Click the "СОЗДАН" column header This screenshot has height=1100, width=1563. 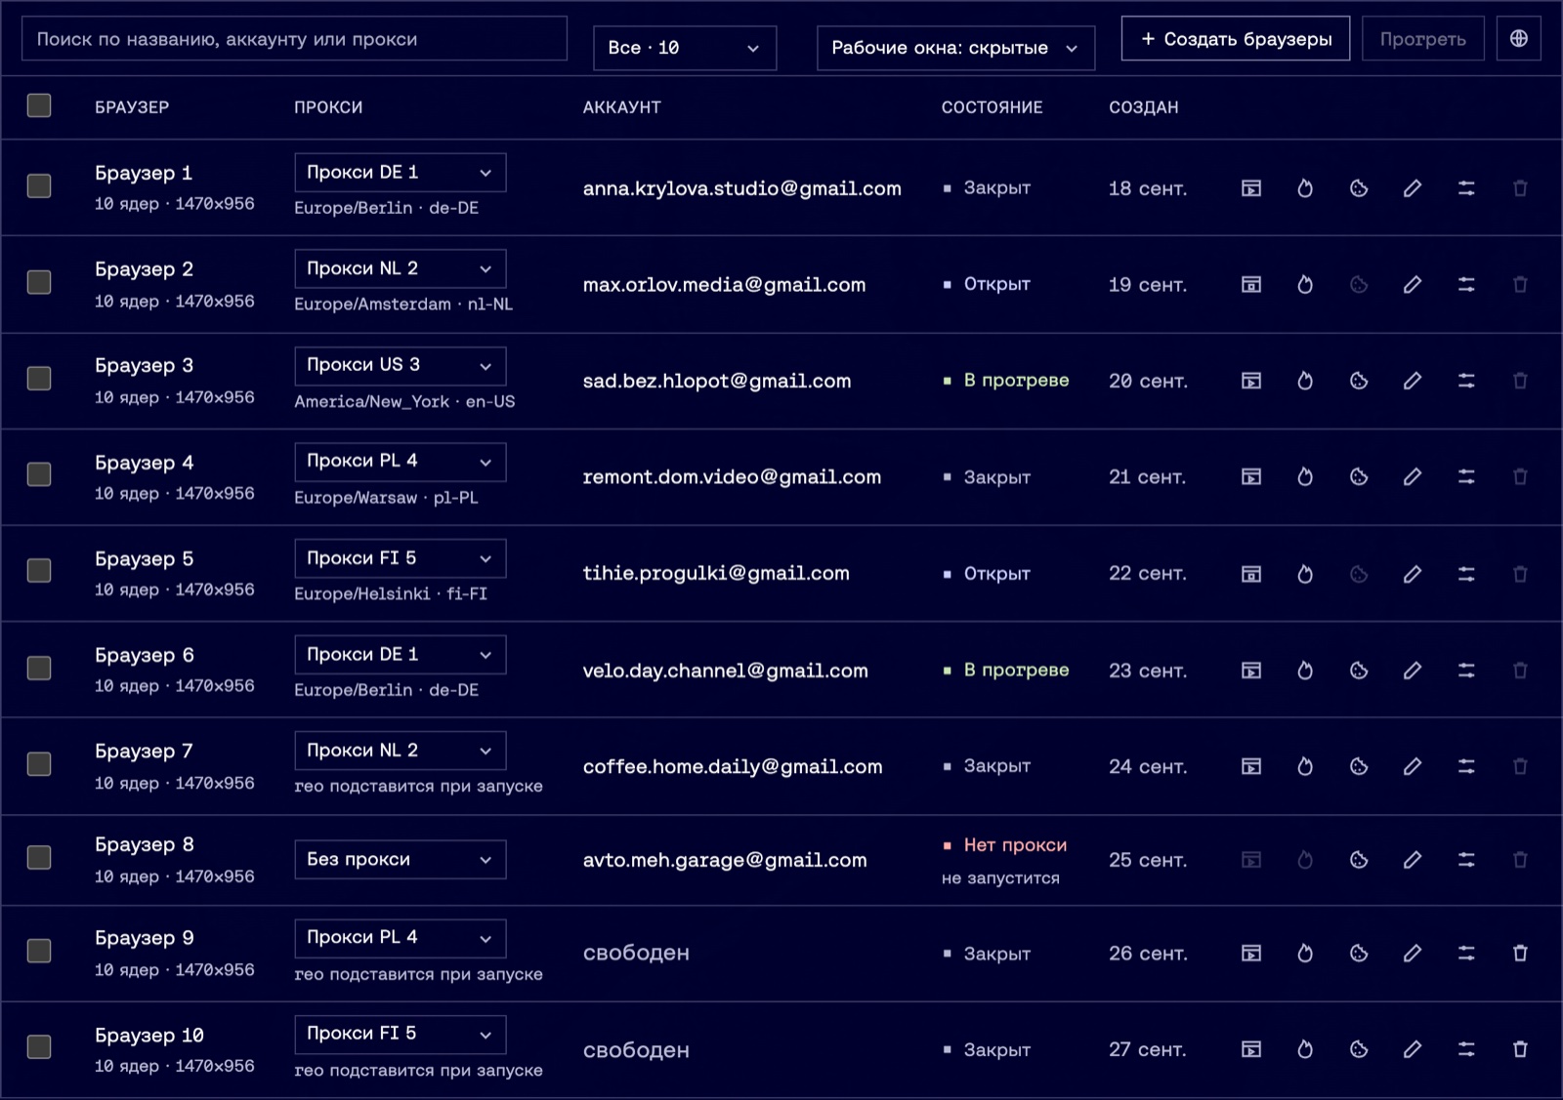(1143, 107)
